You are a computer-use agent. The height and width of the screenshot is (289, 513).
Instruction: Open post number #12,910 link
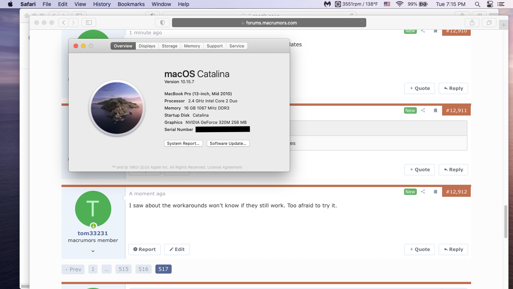456,31
